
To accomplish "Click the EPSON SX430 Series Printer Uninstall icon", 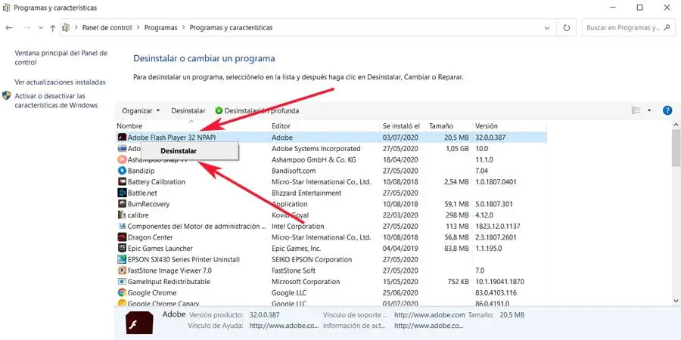I will coord(122,259).
